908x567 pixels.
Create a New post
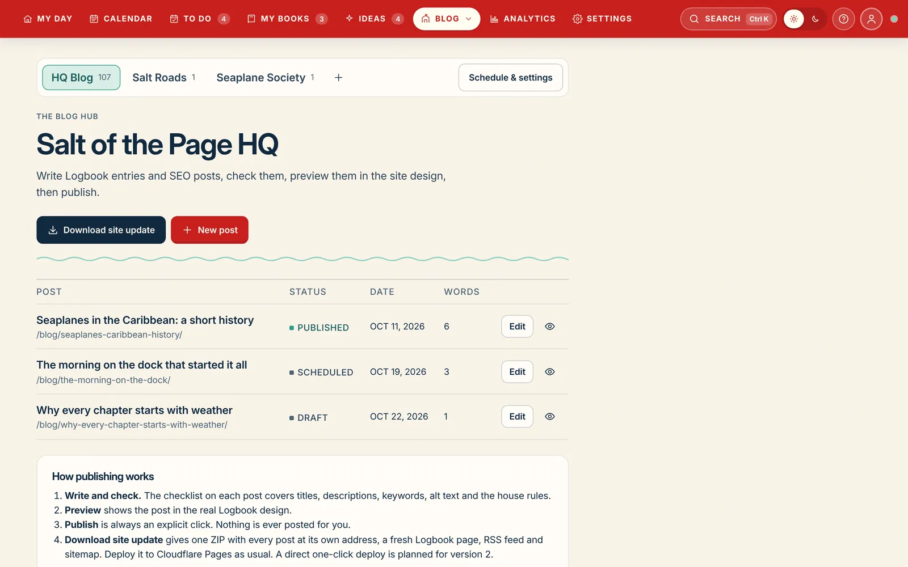[209, 230]
